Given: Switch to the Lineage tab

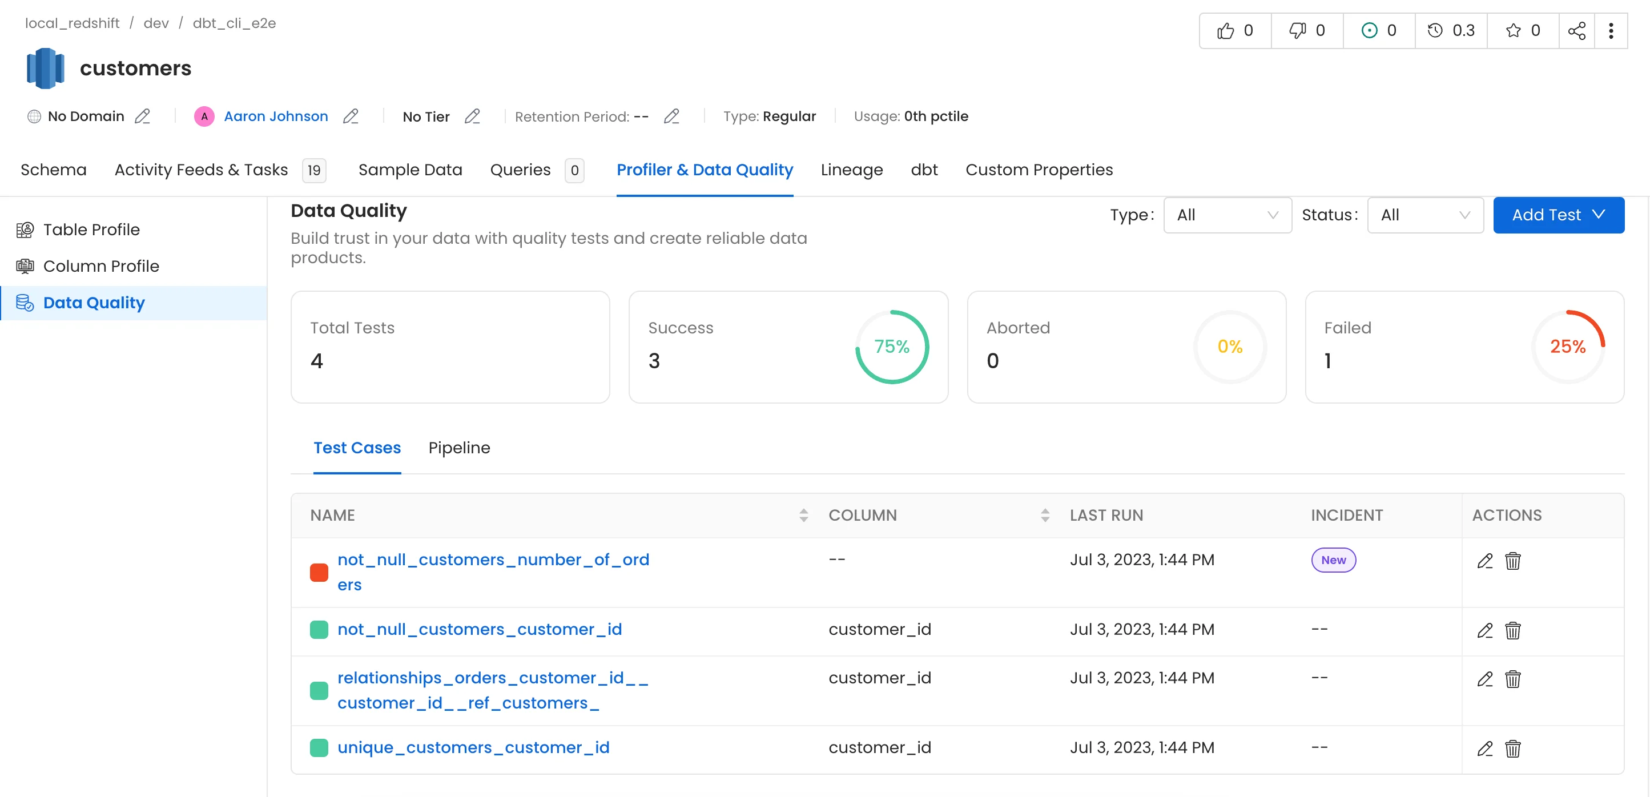Looking at the screenshot, I should pos(851,170).
